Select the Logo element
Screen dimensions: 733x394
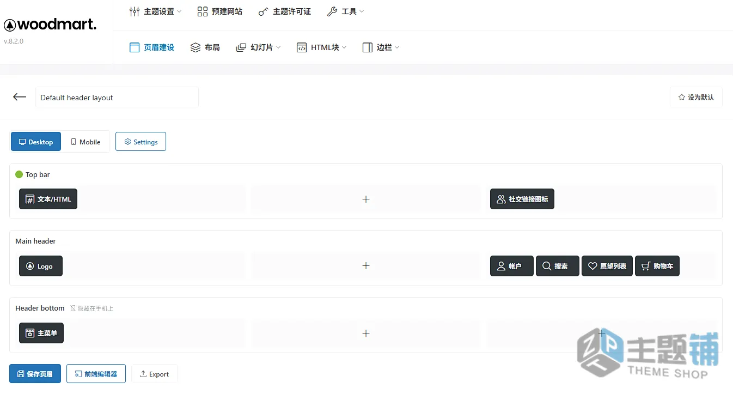point(41,266)
